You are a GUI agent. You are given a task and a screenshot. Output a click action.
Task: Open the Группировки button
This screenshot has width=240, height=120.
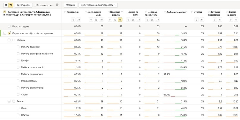tap(23, 5)
